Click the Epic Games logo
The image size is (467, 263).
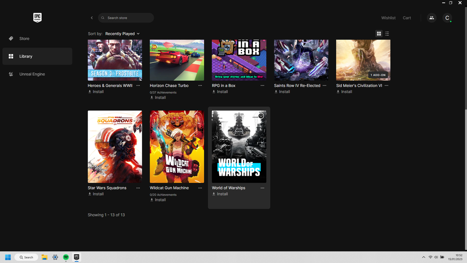[x=37, y=18]
